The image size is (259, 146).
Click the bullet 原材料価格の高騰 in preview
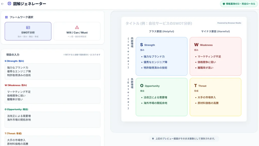[208, 103]
